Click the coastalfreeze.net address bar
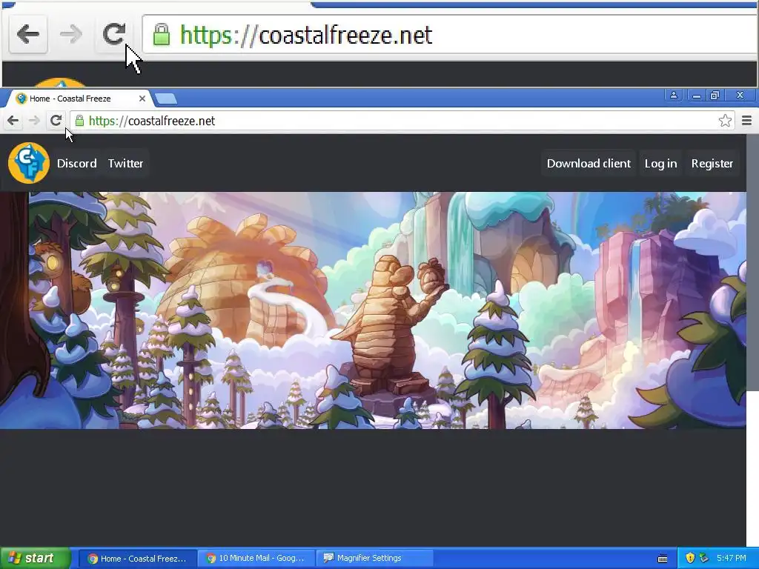The width and height of the screenshot is (759, 569). [402, 121]
